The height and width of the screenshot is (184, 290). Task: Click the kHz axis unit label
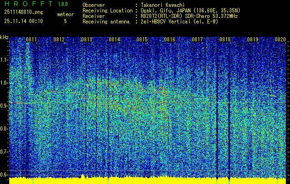[5, 37]
